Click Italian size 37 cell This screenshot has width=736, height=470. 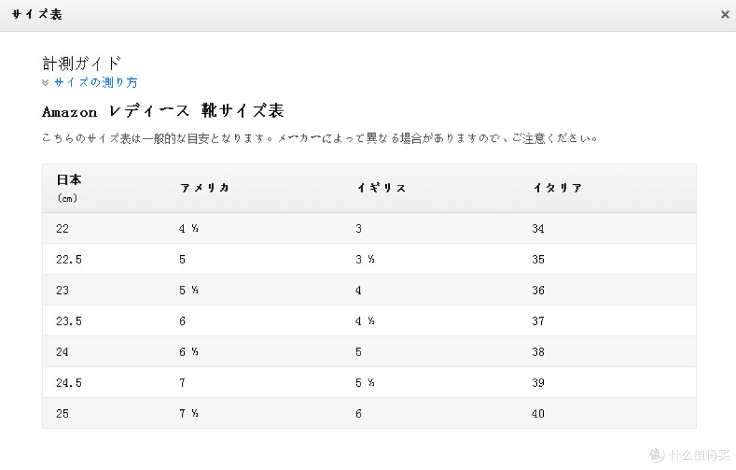(538, 321)
